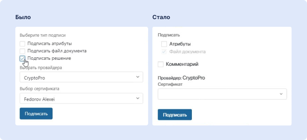Enable the 'Комментарий' checkbox

[x=160, y=64]
